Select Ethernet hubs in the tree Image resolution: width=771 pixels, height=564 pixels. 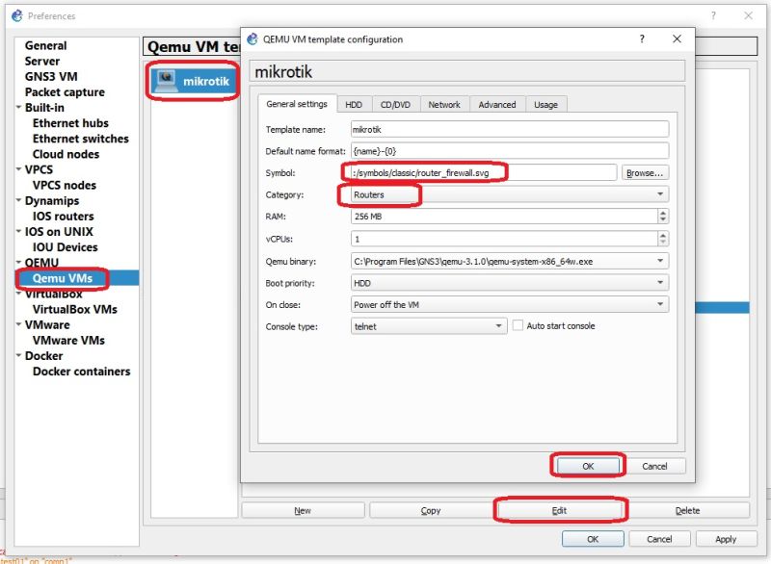click(x=70, y=123)
